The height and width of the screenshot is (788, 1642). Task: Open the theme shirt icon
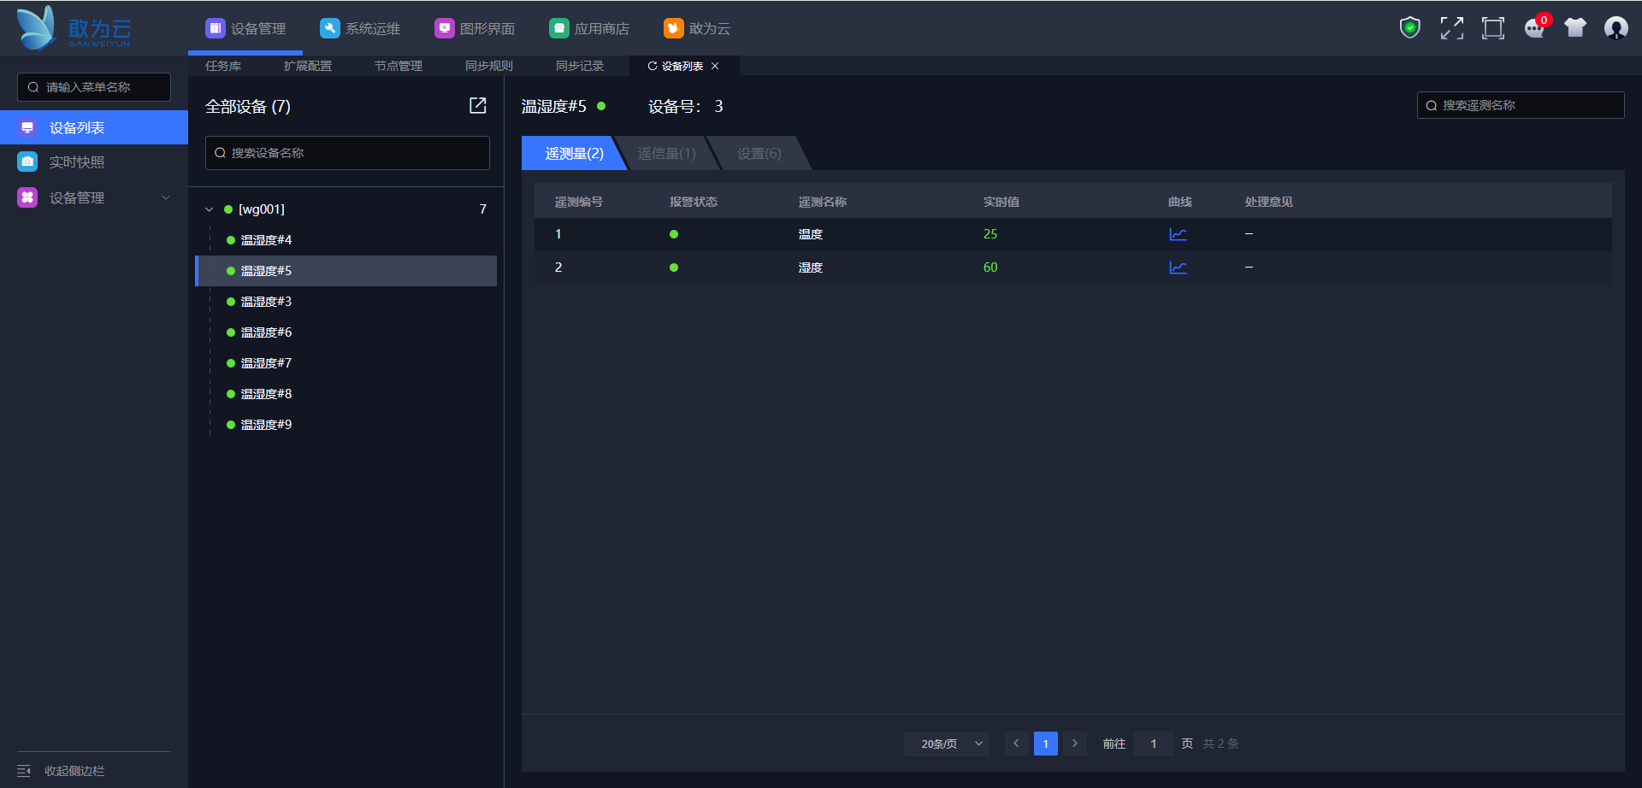1575,28
